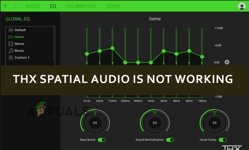
Task: Click the 4kHz band slider handle
Action: [x=177, y=54]
